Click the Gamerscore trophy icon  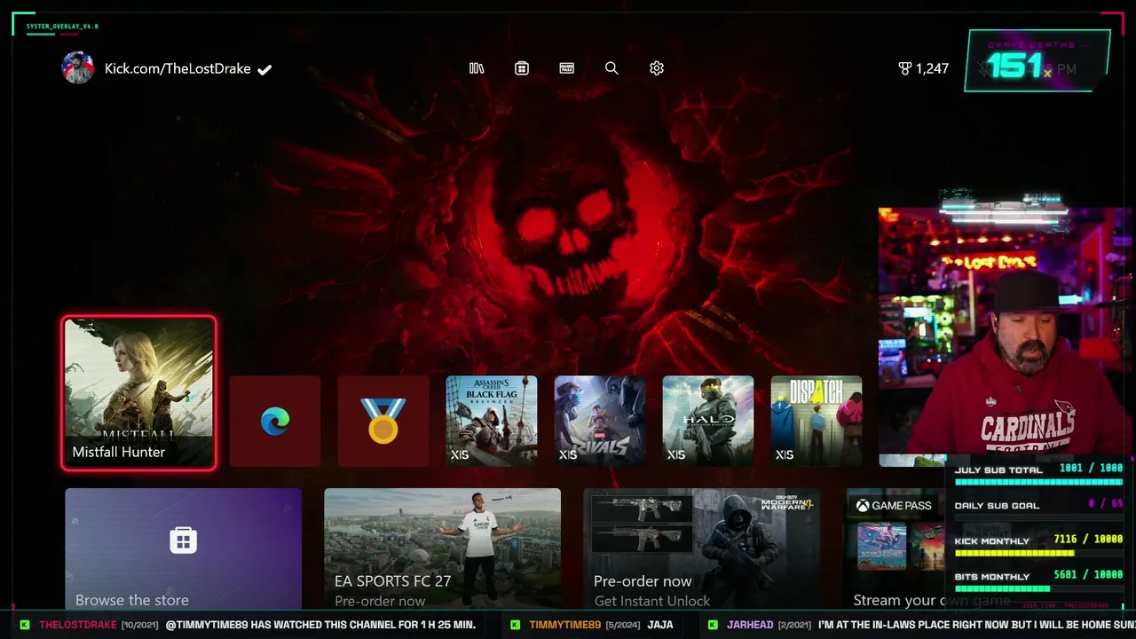tap(905, 68)
